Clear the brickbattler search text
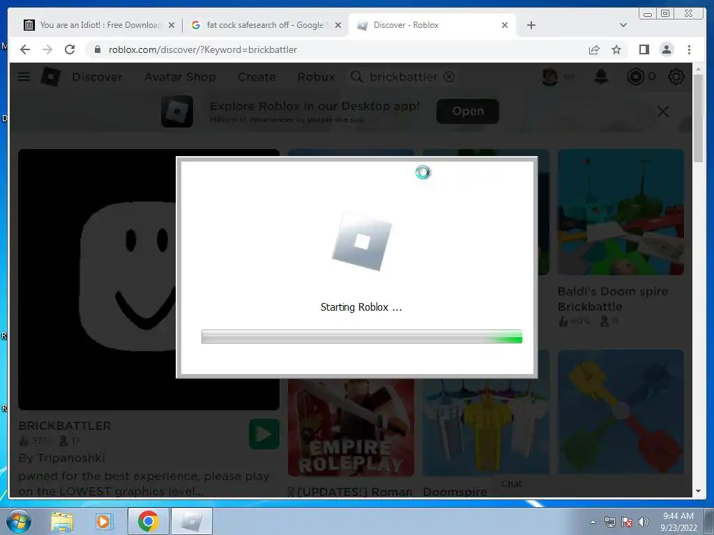 (x=449, y=77)
